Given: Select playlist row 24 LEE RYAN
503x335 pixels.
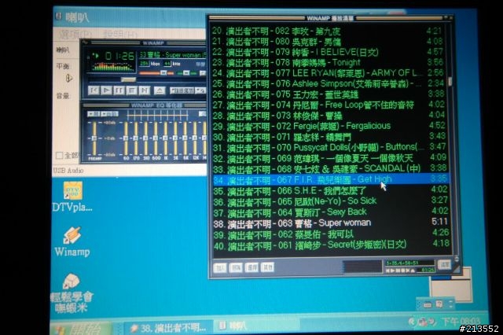Looking at the screenshot, I should pyautogui.click(x=328, y=73).
